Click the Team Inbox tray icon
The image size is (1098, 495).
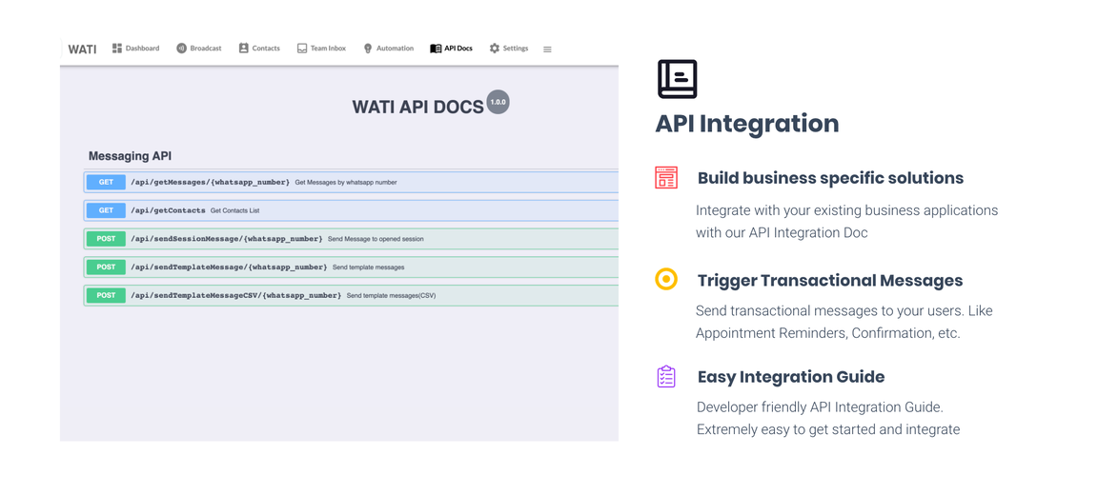(302, 49)
